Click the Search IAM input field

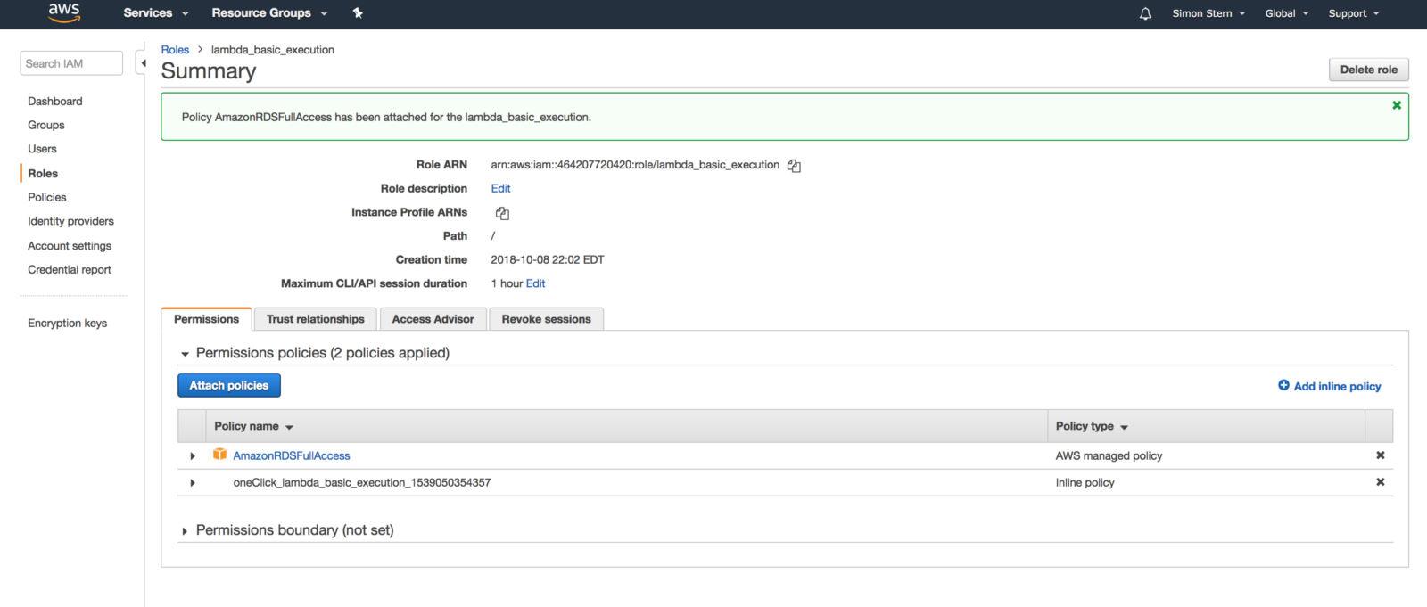(71, 63)
